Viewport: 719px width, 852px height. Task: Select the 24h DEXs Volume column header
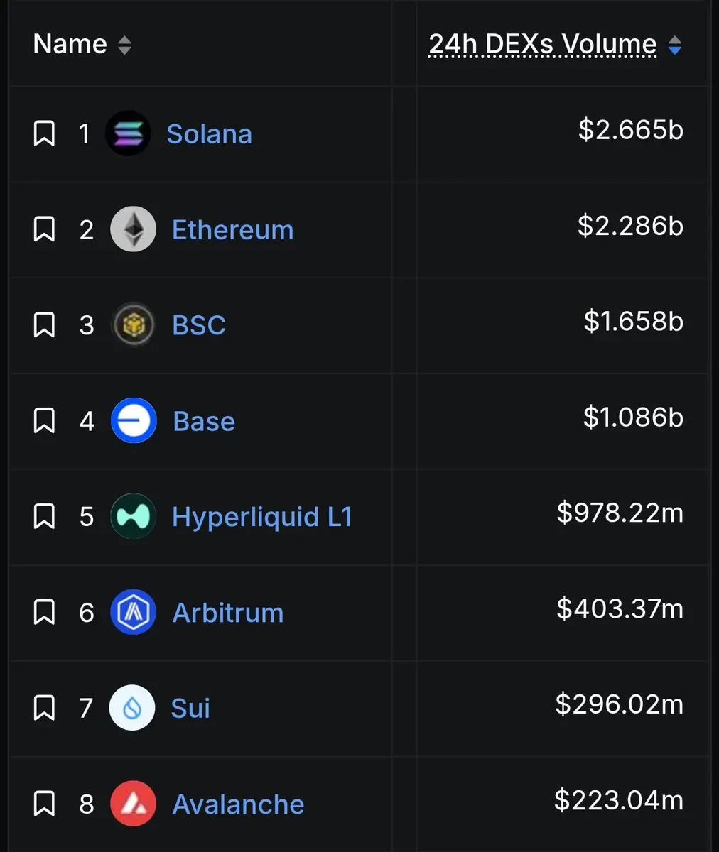543,44
